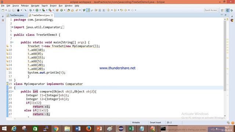Click the New file toolbar icon

[3, 10]
